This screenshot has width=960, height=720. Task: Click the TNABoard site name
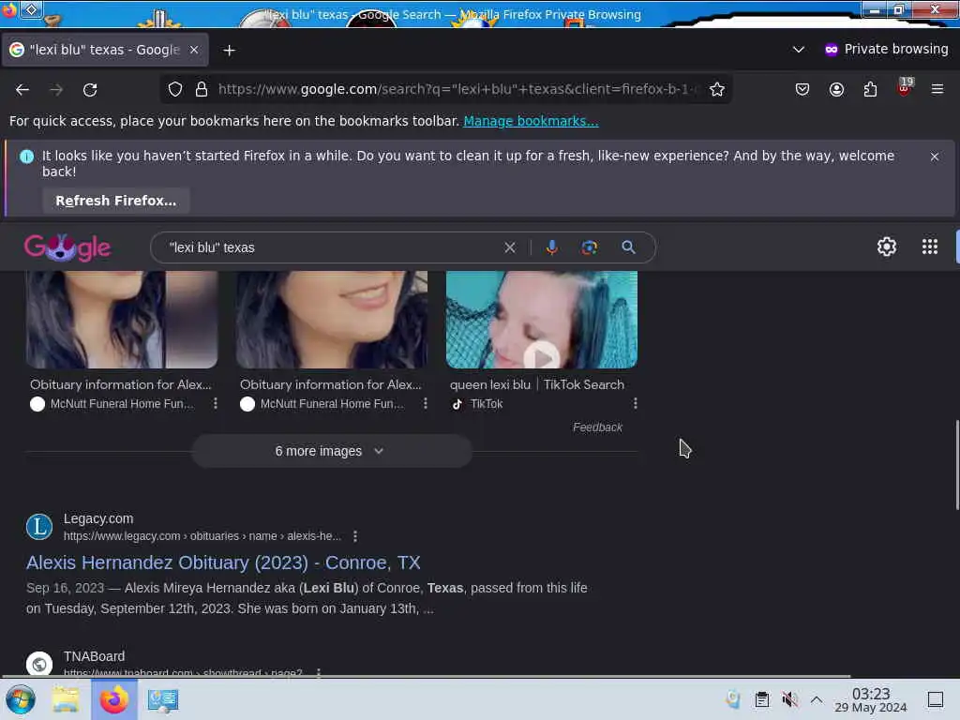[x=95, y=656]
